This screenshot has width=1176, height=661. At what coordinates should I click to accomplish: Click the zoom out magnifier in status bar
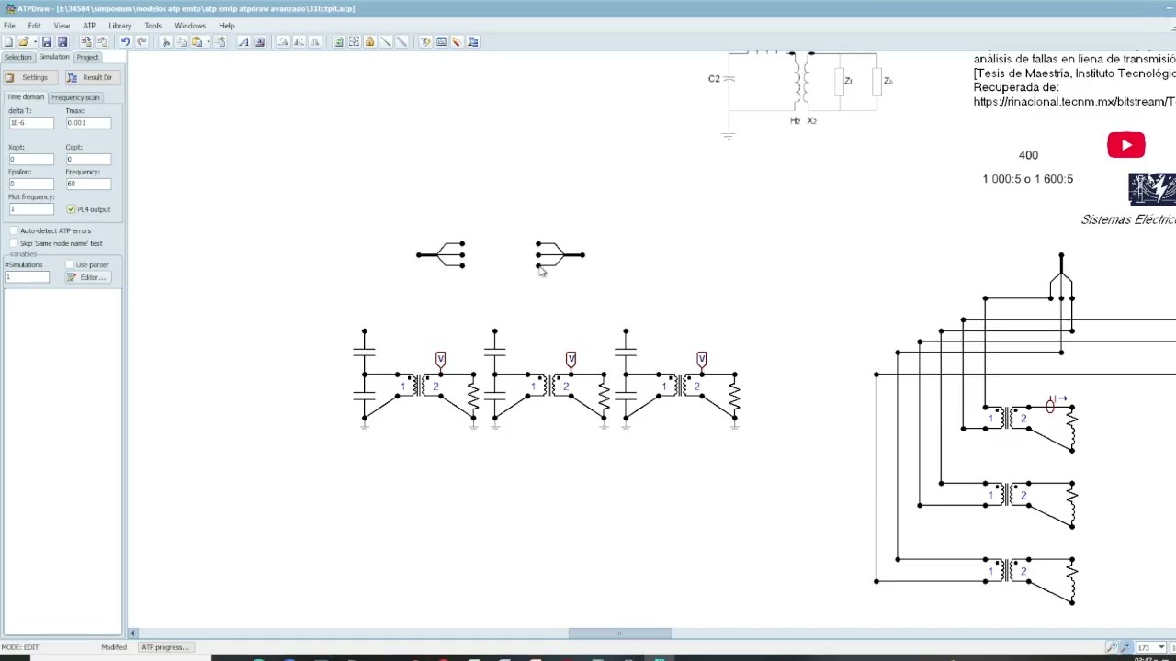[x=1111, y=647]
